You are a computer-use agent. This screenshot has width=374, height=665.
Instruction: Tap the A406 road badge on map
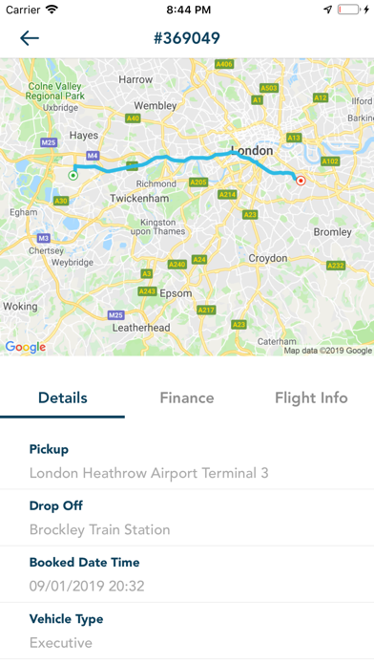pos(224,64)
